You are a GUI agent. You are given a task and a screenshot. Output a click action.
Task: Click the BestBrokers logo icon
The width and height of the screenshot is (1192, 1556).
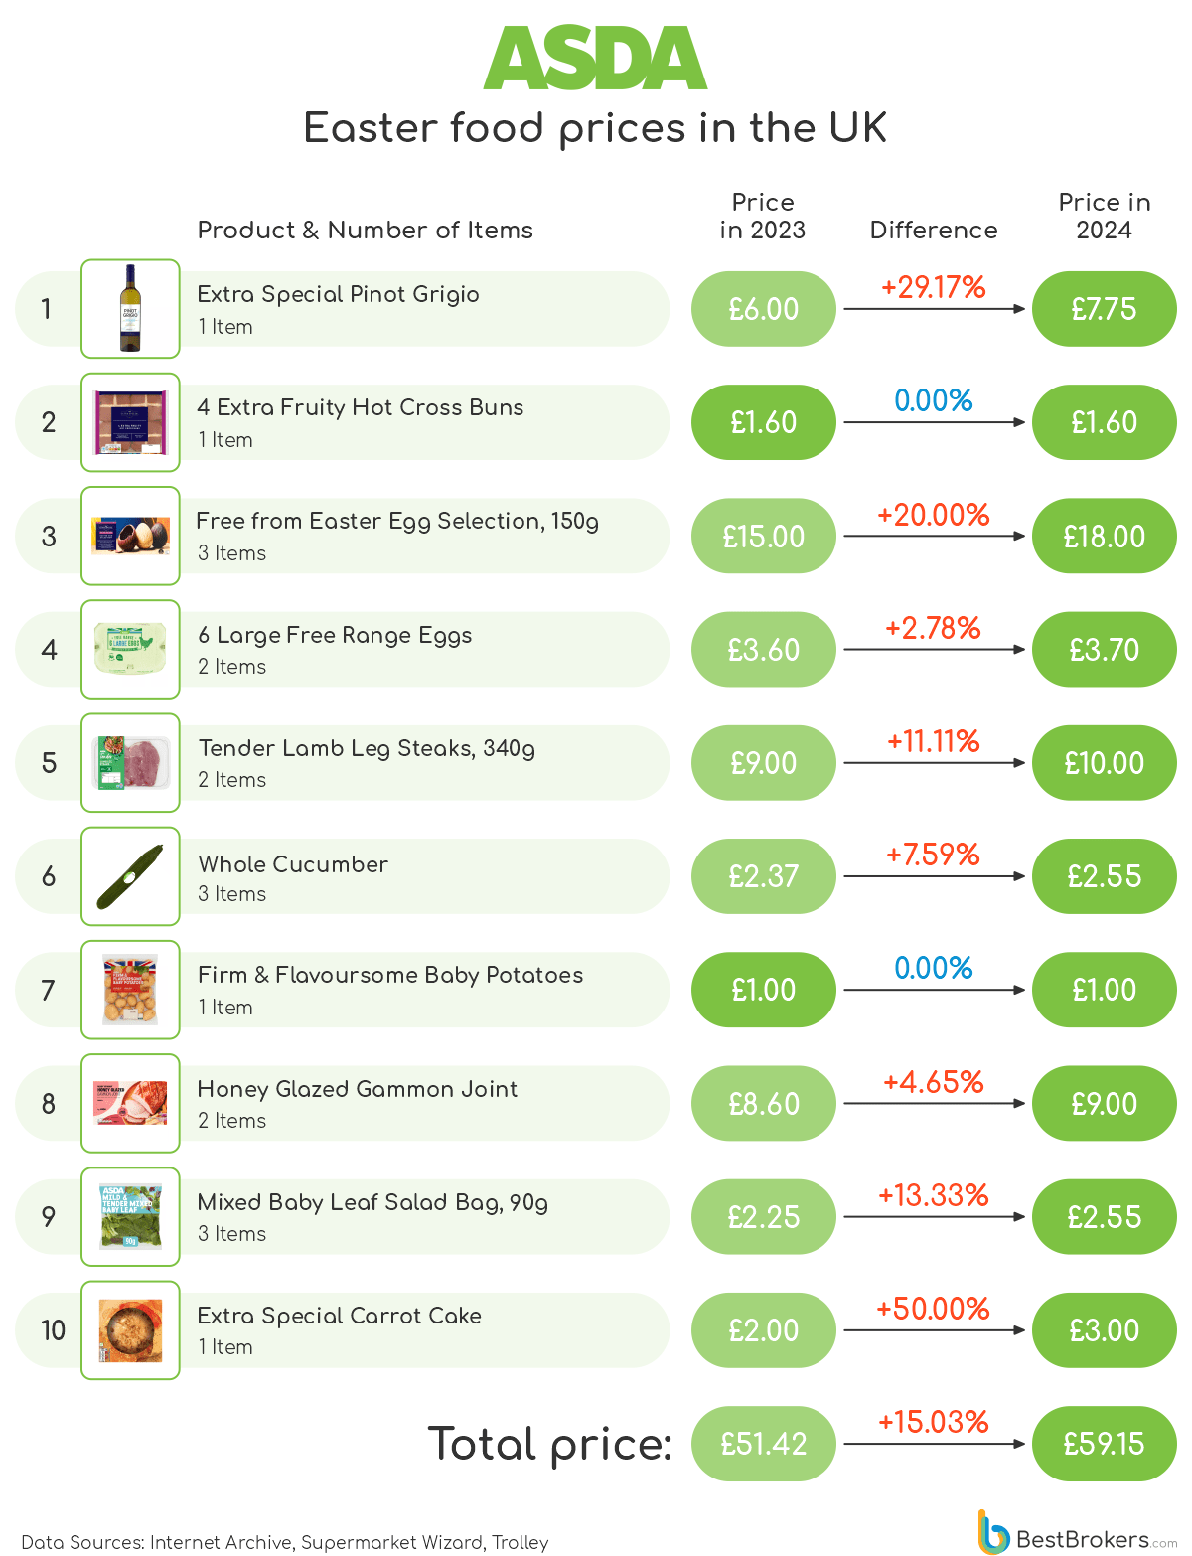pyautogui.click(x=992, y=1532)
